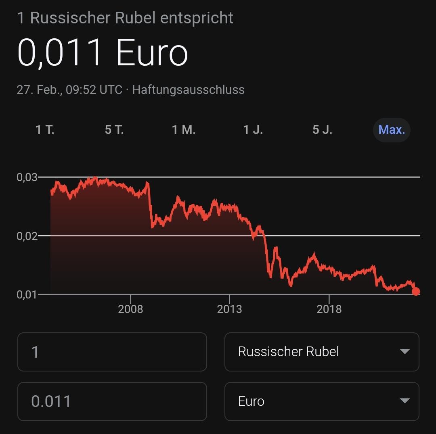
Task: Switch chart to 5 T. range
Action: 114,130
